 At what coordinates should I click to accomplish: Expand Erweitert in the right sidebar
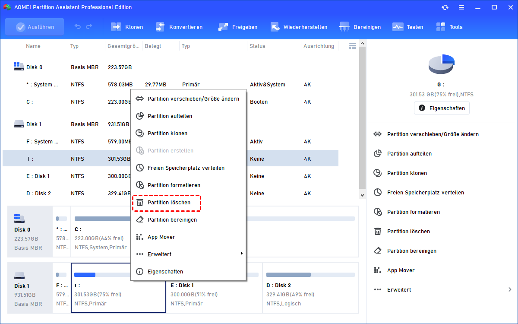(x=442, y=289)
